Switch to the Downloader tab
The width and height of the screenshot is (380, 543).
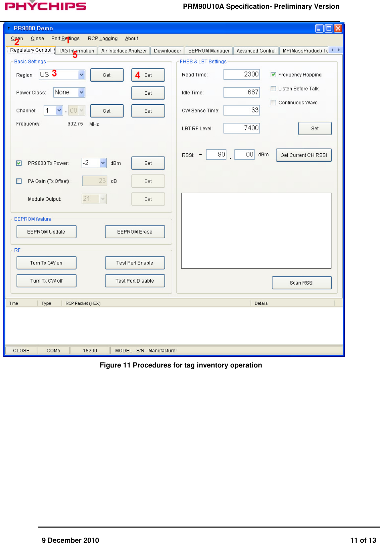(x=168, y=51)
